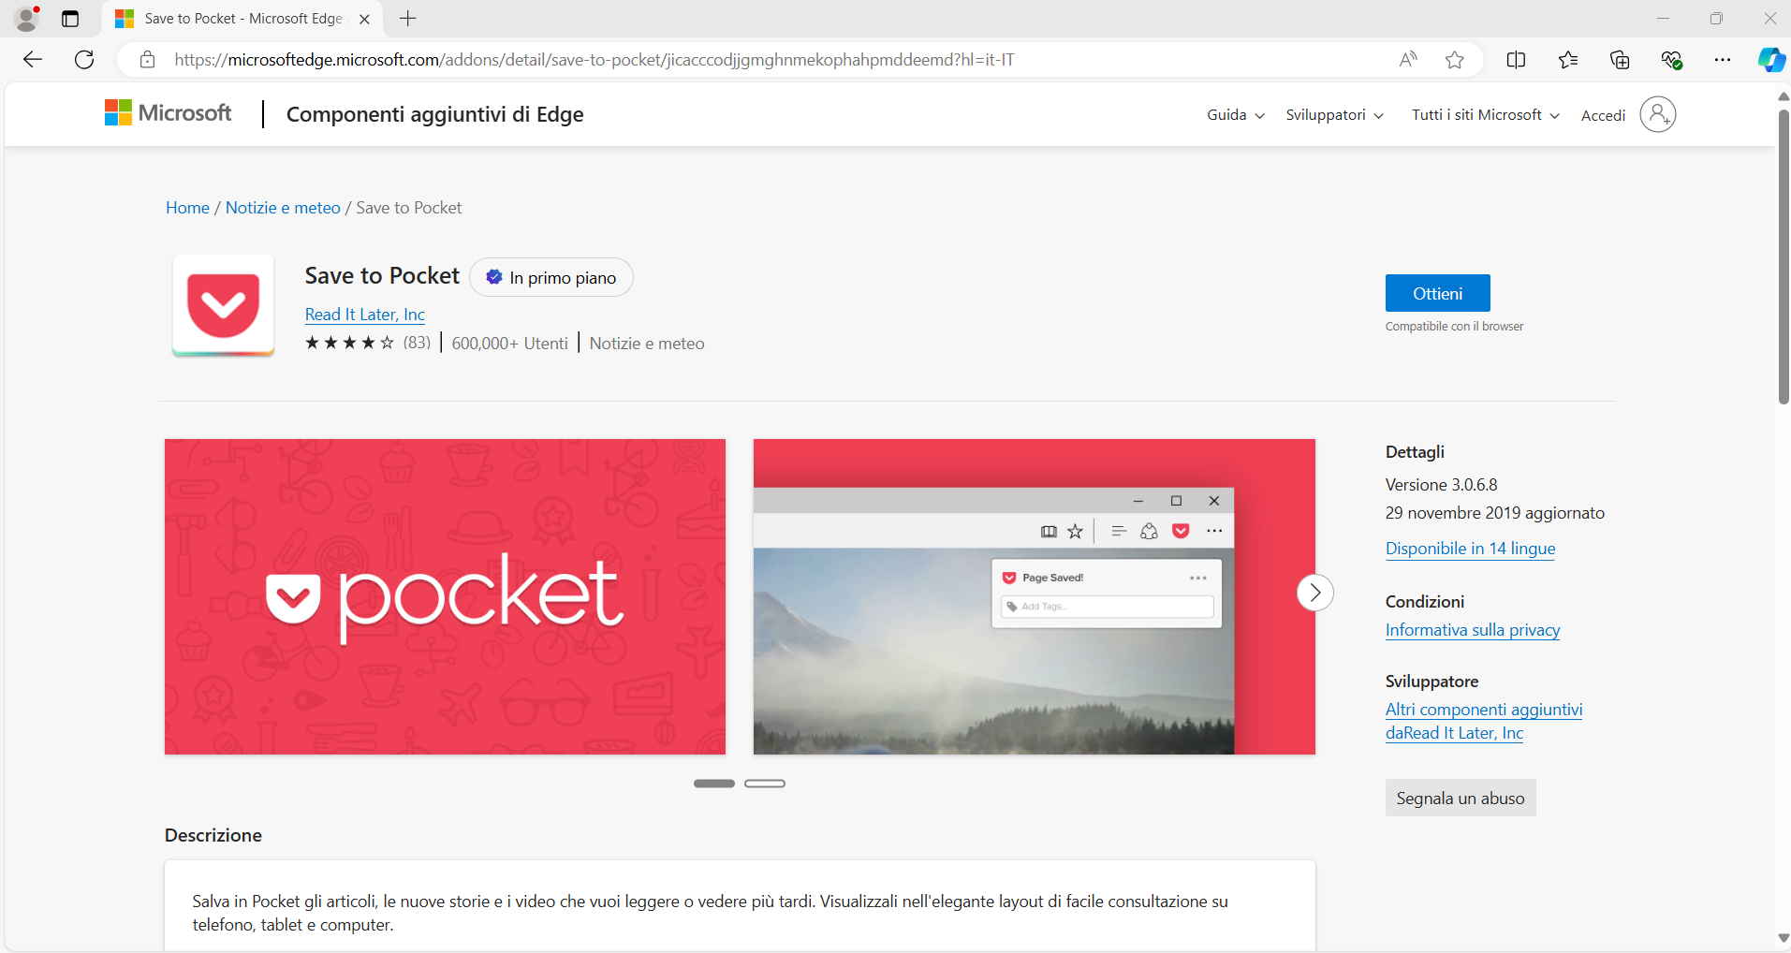The image size is (1791, 953).
Task: Click scrollbar down arrow
Action: [x=1784, y=938]
